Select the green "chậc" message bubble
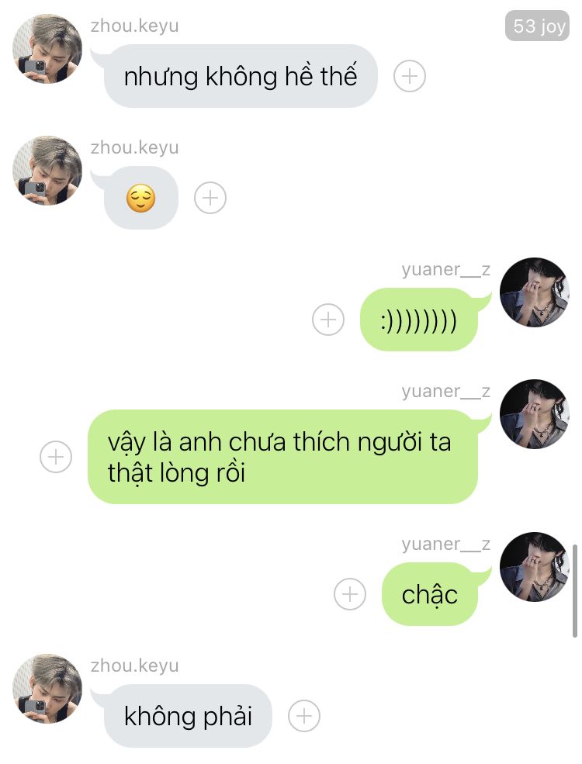This screenshot has width=582, height=764. 429,594
